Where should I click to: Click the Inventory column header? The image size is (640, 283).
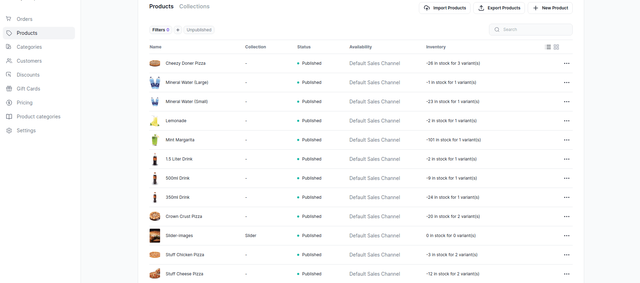click(436, 47)
